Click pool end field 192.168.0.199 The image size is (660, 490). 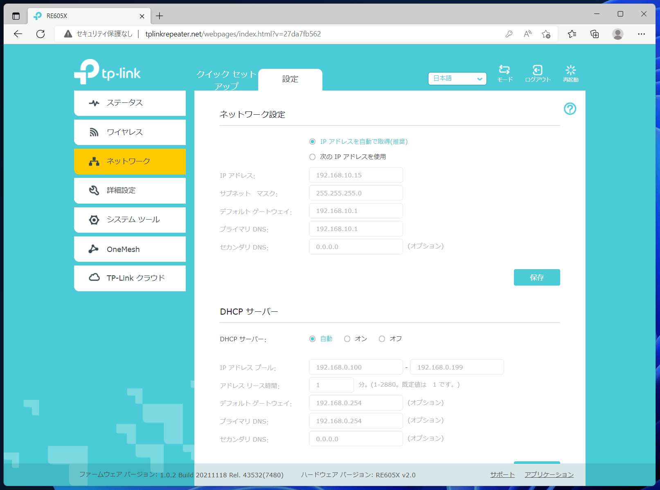(x=457, y=367)
